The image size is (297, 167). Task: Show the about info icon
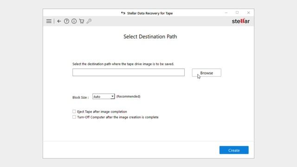click(74, 21)
